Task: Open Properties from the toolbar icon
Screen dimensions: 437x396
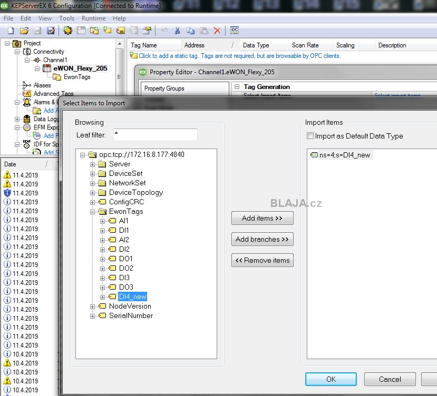Action: 147,31
